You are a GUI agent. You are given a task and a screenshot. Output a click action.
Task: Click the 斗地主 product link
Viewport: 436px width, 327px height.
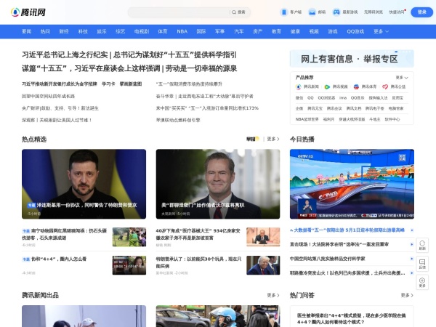click(x=374, y=119)
